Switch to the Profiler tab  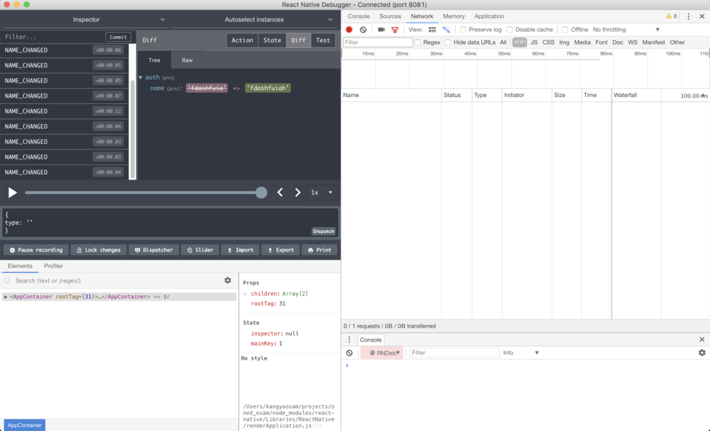[x=53, y=266]
